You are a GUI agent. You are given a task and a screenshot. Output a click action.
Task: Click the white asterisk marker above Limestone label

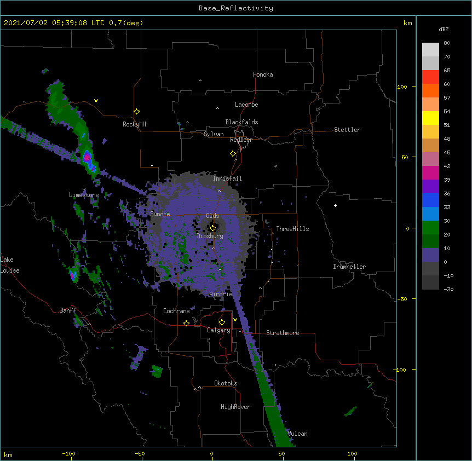[84, 189]
